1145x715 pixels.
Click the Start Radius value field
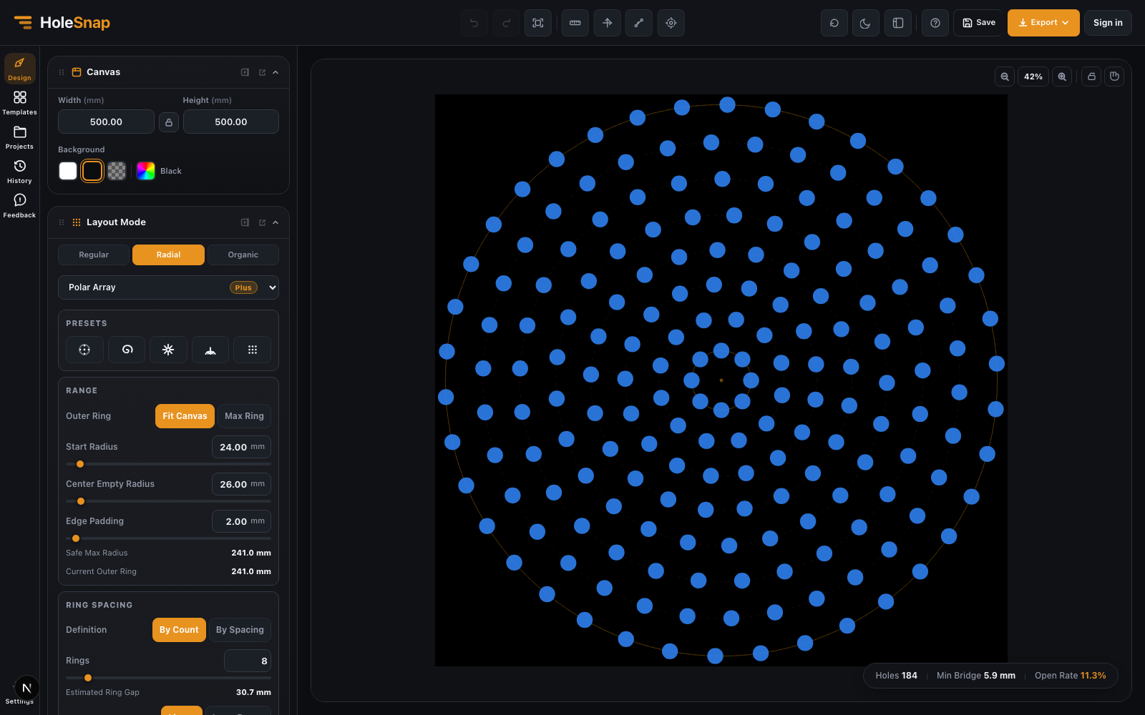coord(241,447)
